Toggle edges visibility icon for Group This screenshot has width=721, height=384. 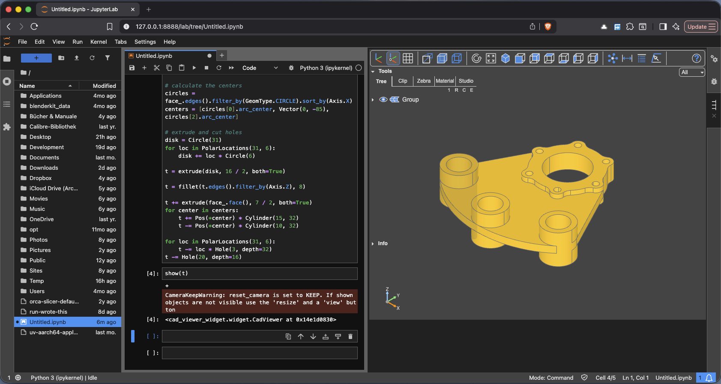[394, 99]
